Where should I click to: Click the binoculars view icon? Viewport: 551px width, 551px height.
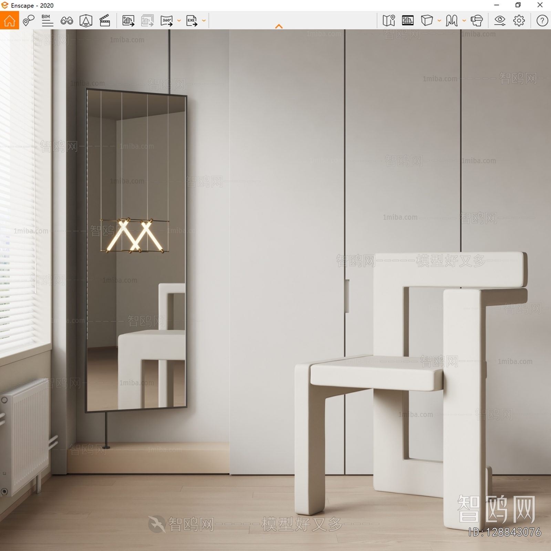(x=66, y=21)
